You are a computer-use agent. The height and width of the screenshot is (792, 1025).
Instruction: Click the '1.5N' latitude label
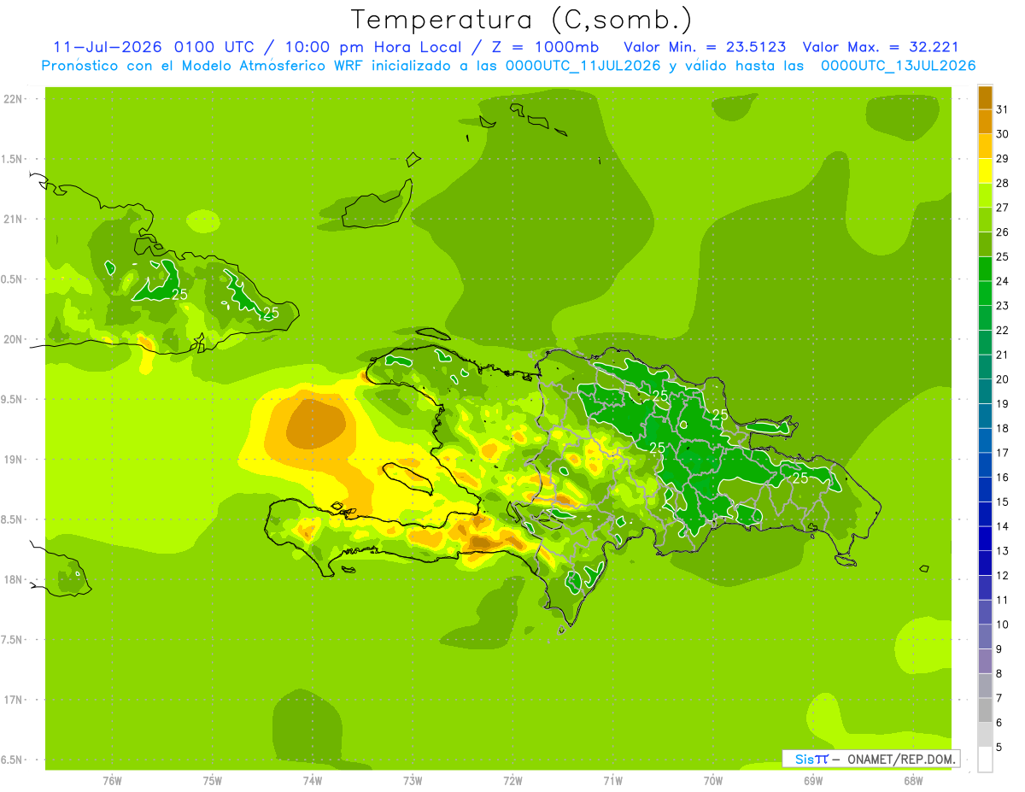(x=13, y=160)
